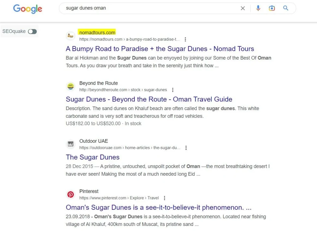Click the Beyond the Route favicon

(x=71, y=87)
